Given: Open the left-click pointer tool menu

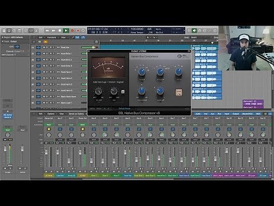Looking at the screenshot, I should [148, 38].
